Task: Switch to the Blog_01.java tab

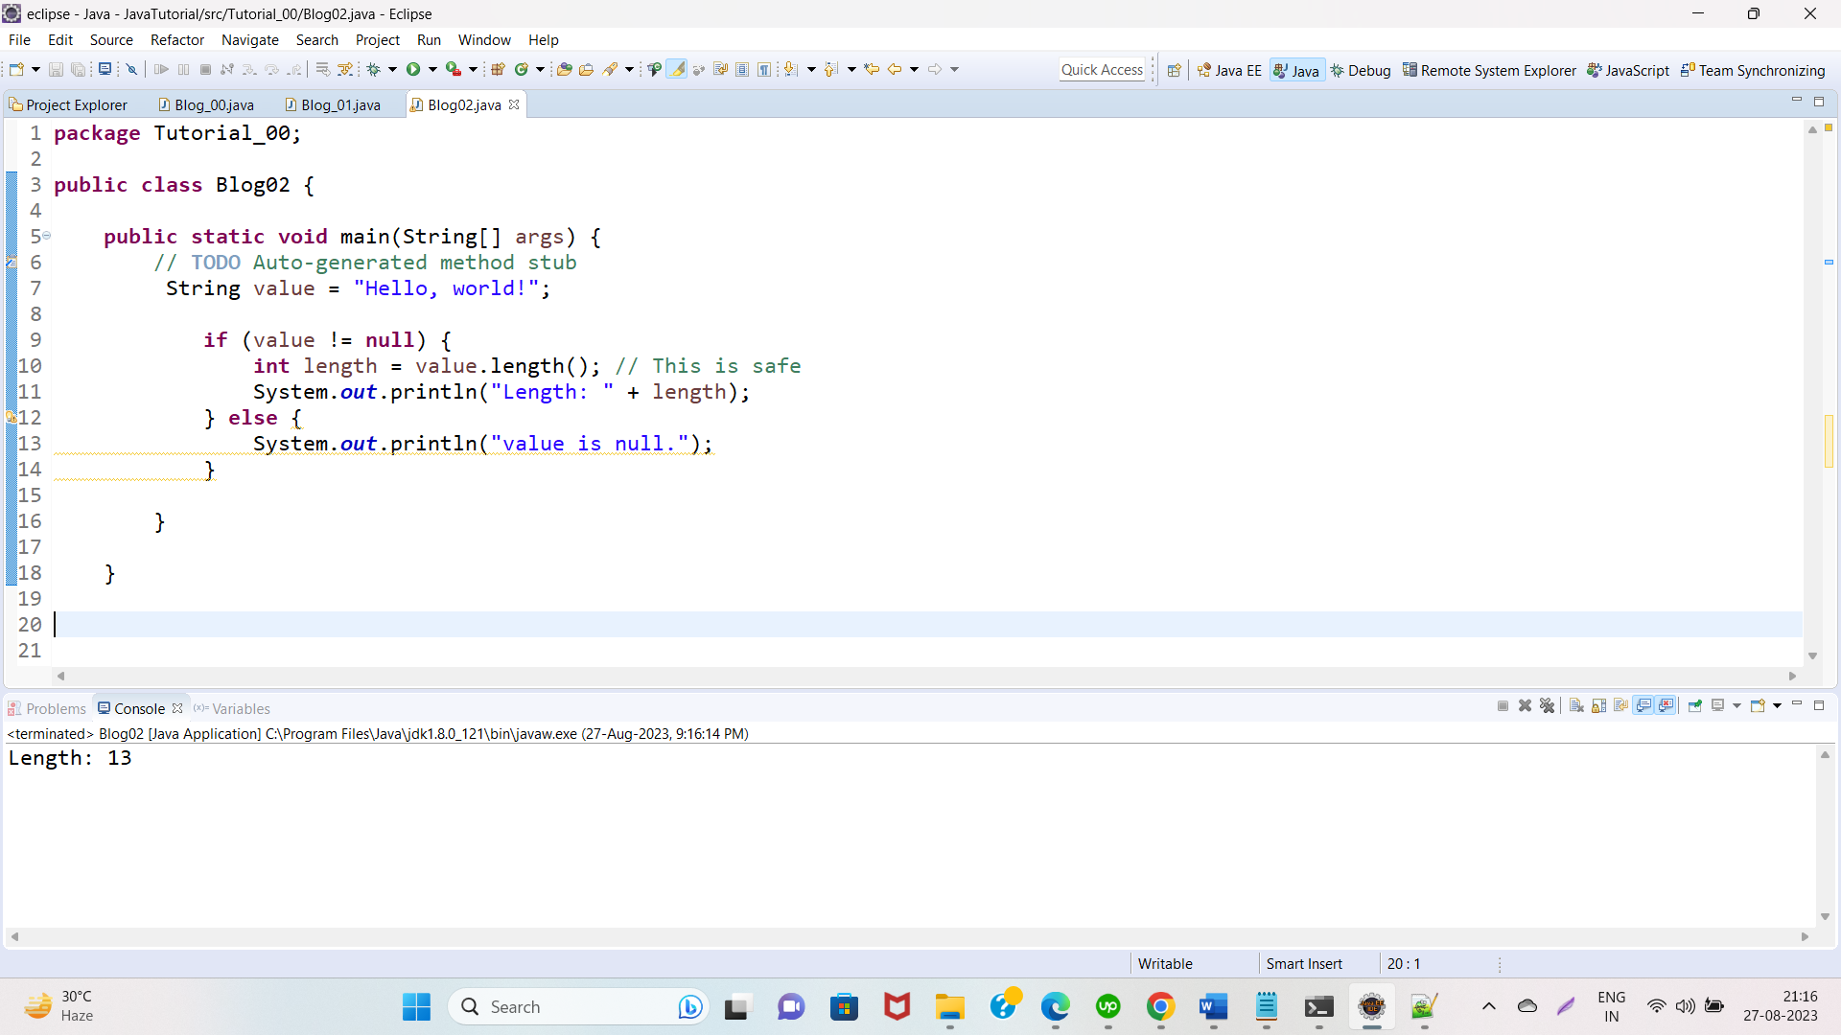Action: [339, 104]
